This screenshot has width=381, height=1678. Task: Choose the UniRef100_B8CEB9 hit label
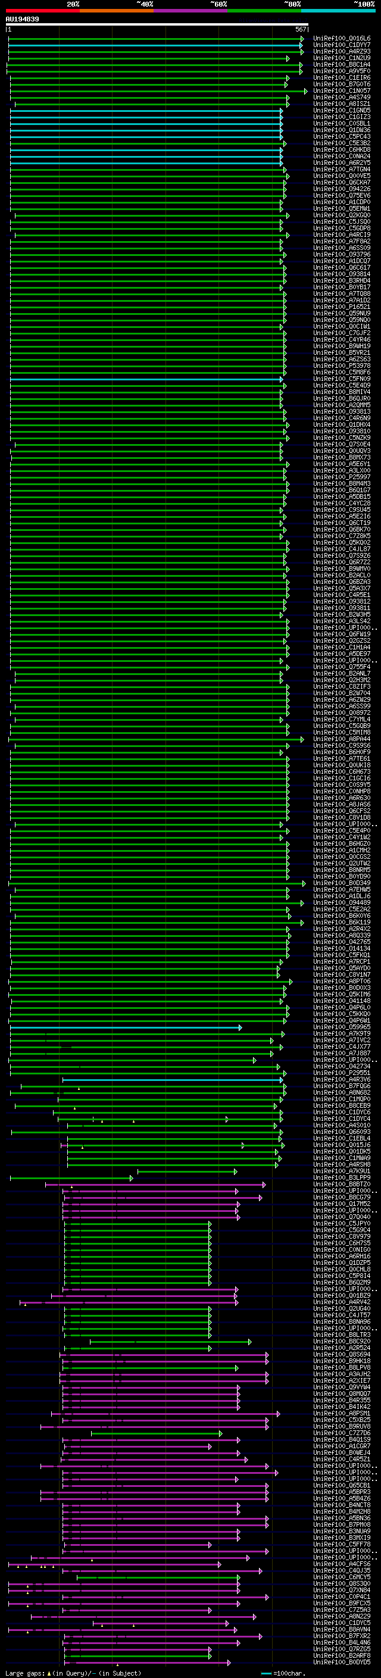[341, 1105]
